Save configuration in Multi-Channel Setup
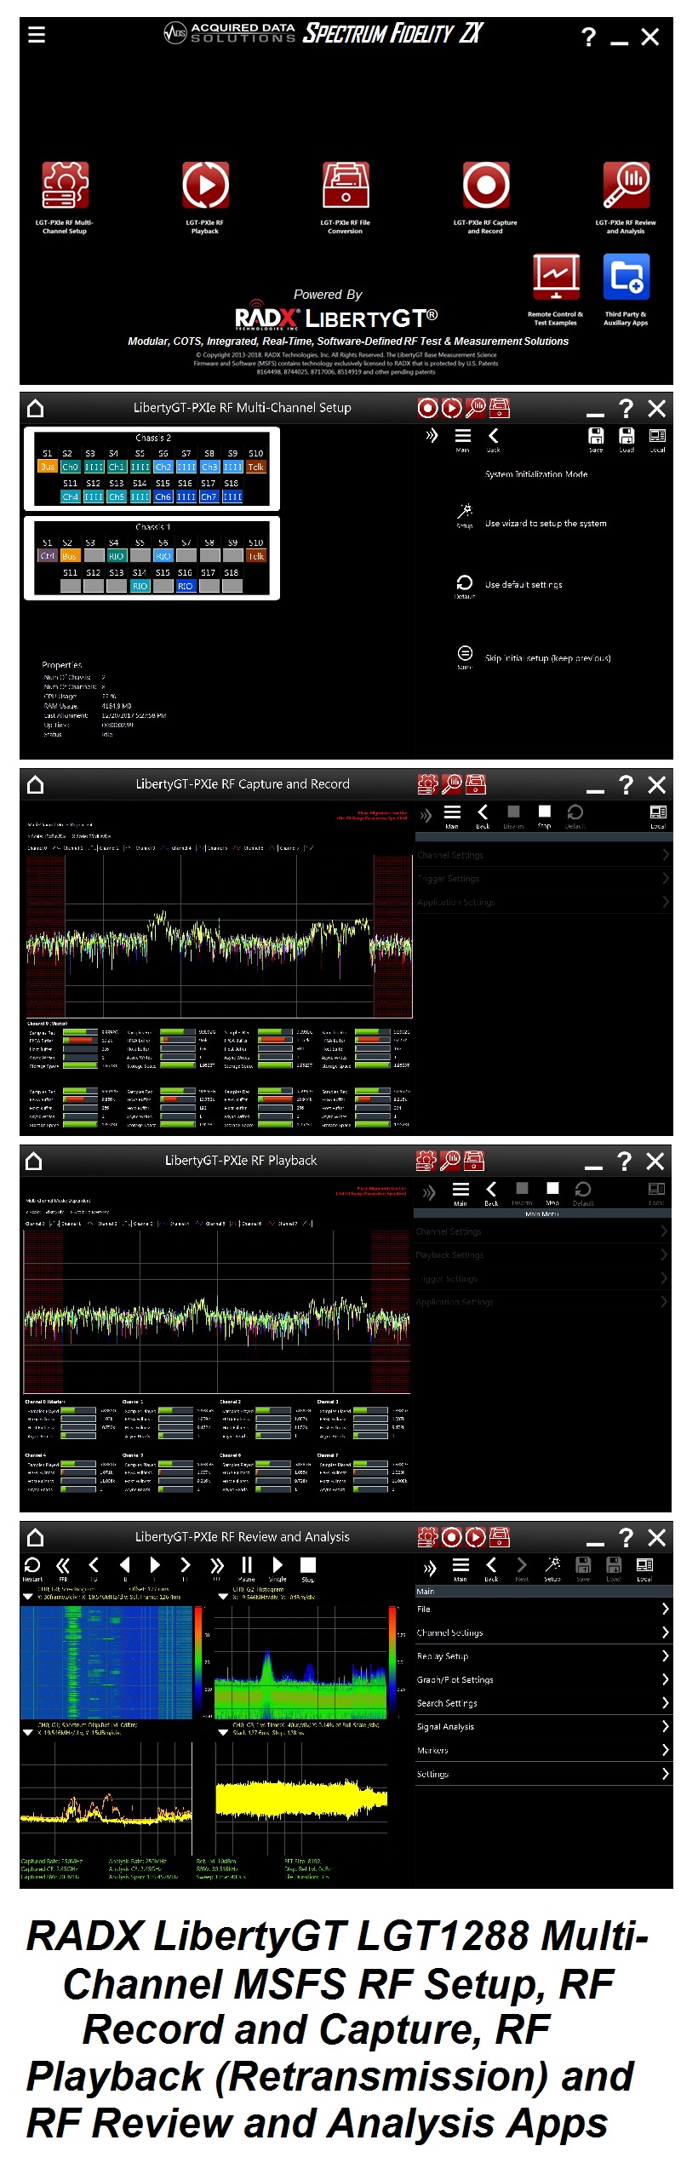Screen dimensions: 698x2163 [x=596, y=439]
